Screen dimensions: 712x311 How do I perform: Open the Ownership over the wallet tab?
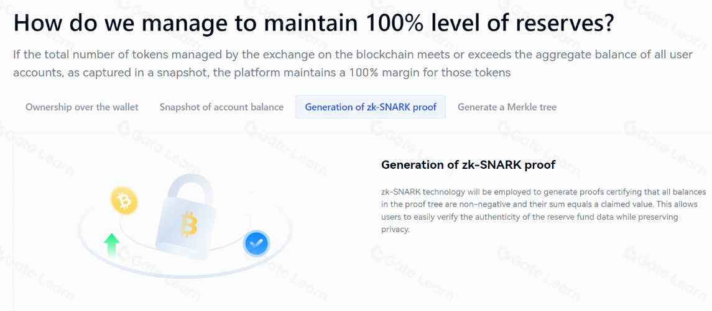coord(82,107)
